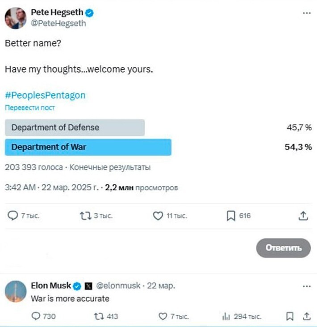Like Elon Musk's reply

[163, 316]
